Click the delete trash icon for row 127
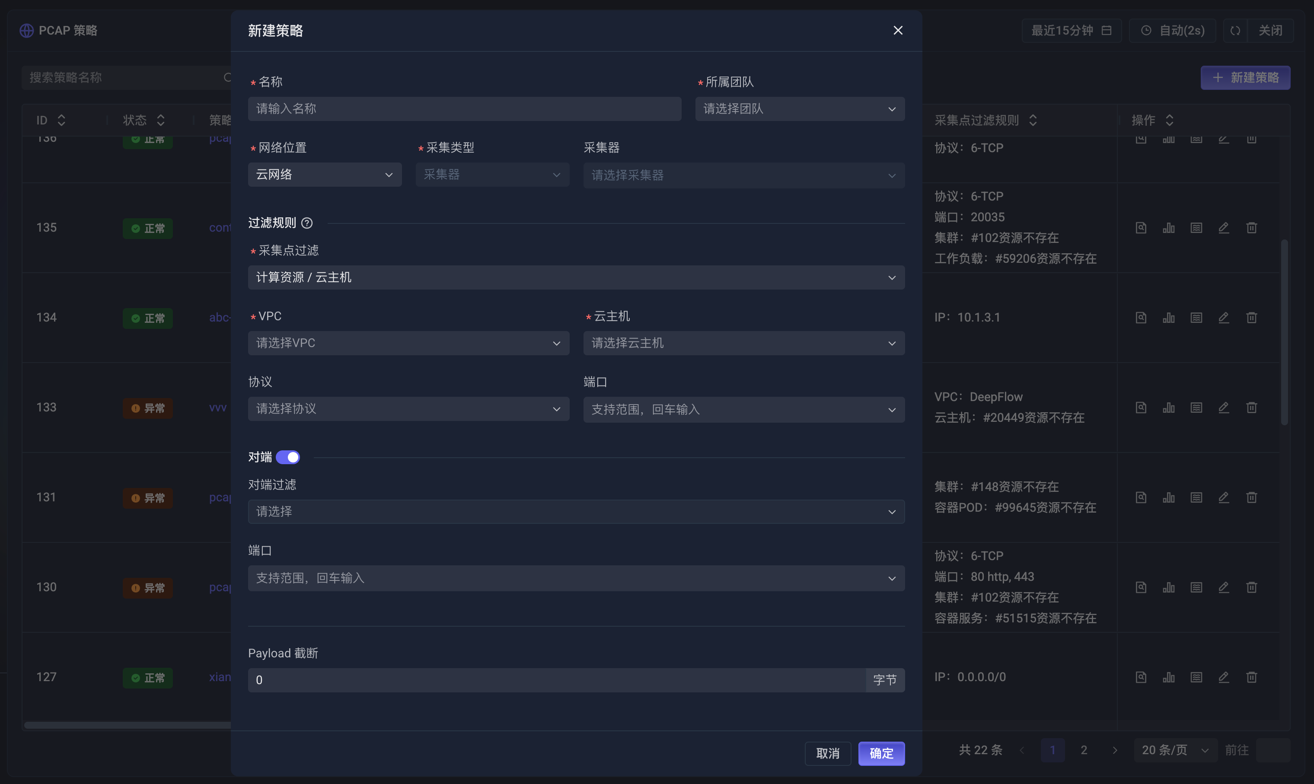Screen dimensions: 1314x784 [x=1251, y=677]
